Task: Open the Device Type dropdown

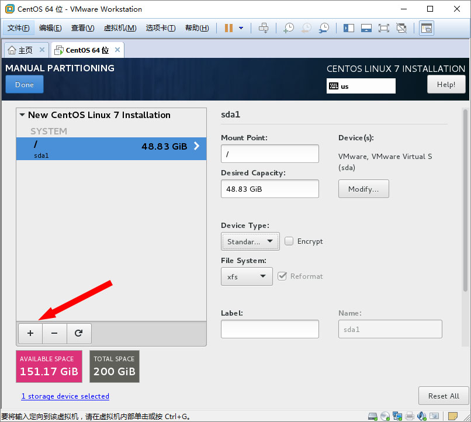Action: [250, 241]
